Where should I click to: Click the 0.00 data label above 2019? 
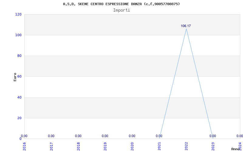point(105,136)
